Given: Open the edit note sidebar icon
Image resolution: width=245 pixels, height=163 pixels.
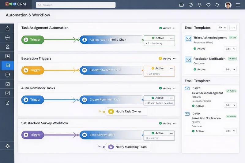Looking at the screenshot, I should 7,93.
